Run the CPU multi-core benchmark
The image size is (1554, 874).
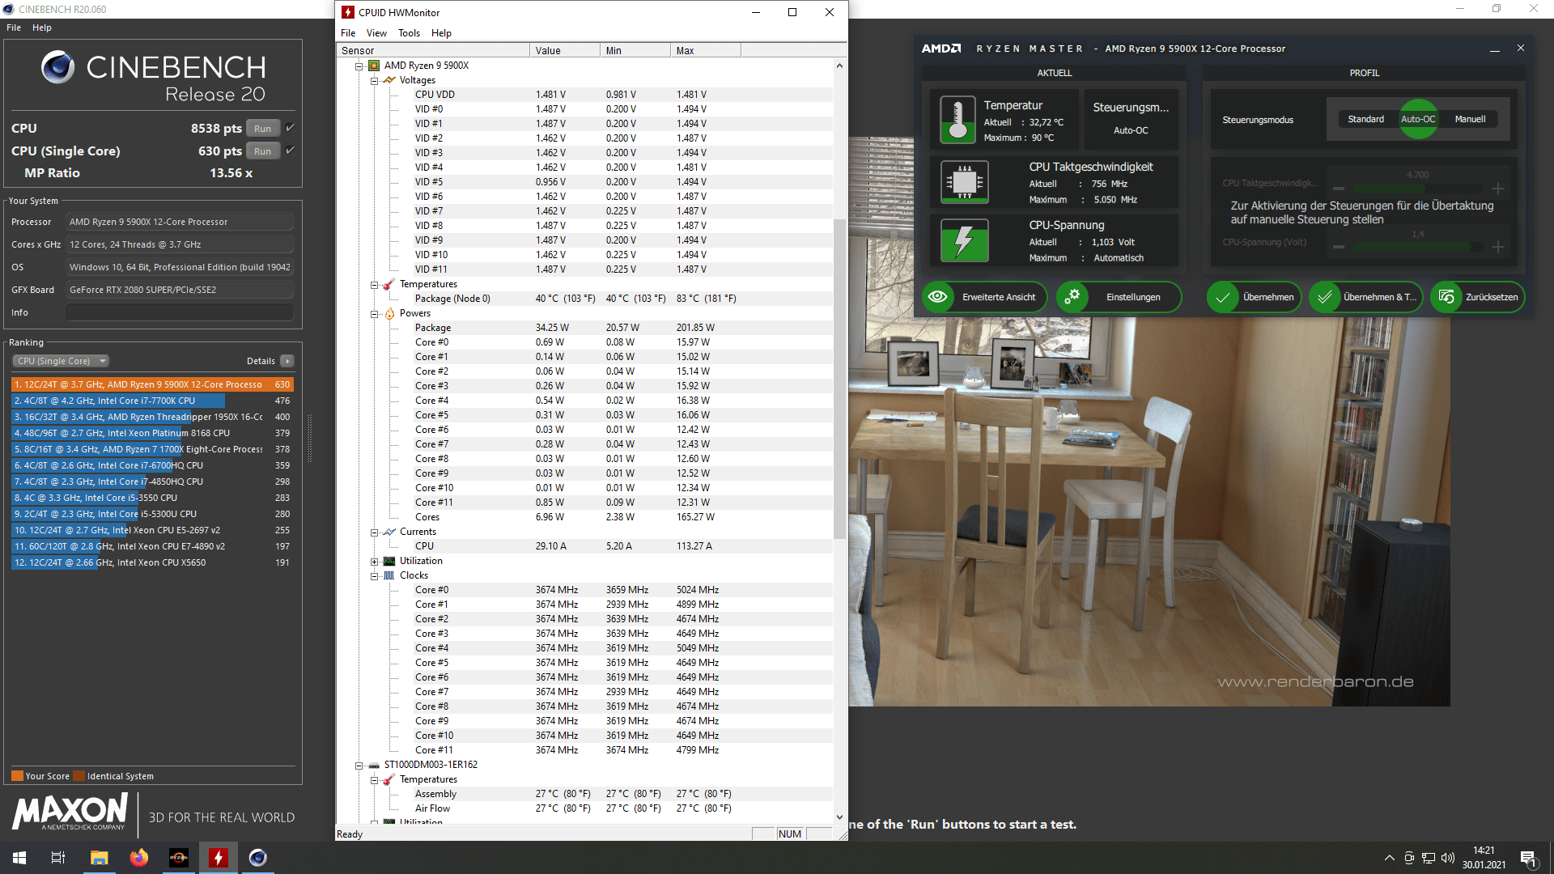tap(263, 128)
